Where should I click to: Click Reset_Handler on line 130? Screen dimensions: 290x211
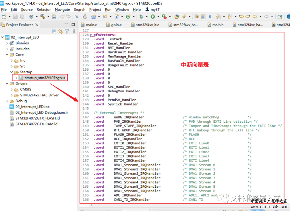click(x=121, y=43)
